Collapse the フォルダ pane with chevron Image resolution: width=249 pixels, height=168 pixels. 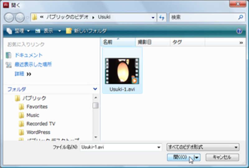click(x=95, y=89)
